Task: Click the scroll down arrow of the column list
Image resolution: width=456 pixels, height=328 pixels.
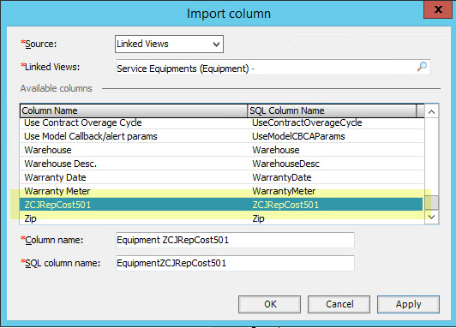Action: 432,217
